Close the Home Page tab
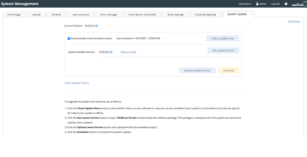This screenshot has width=307, height=157. point(25,15)
